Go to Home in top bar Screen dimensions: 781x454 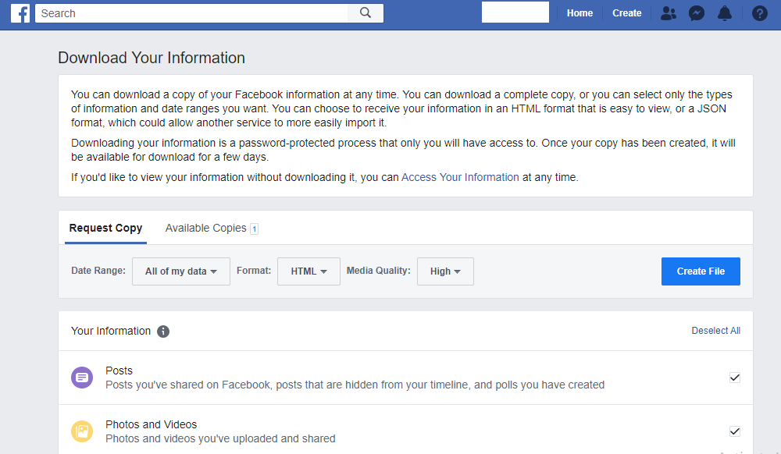tap(580, 13)
